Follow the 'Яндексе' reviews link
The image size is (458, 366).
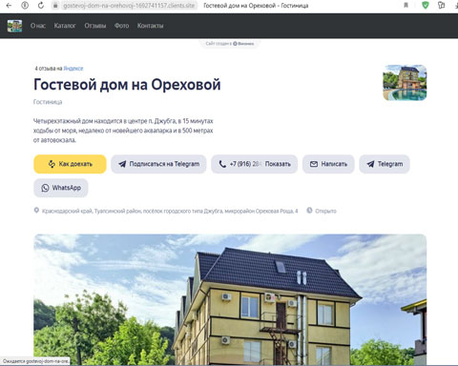tap(73, 69)
